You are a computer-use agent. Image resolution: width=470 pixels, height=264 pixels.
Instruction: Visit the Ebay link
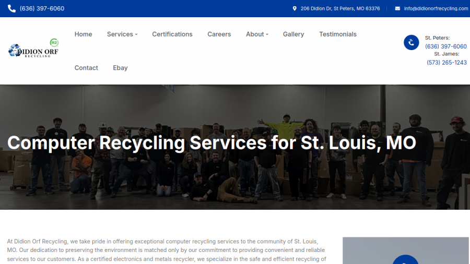120,68
